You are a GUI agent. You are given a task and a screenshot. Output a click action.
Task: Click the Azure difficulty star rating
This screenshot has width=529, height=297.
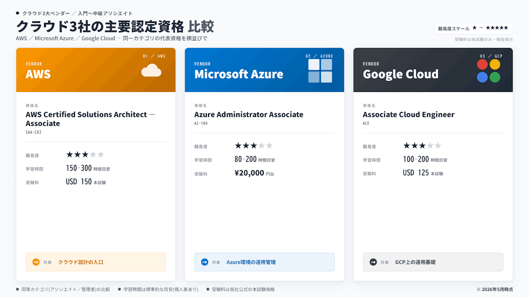pos(254,146)
